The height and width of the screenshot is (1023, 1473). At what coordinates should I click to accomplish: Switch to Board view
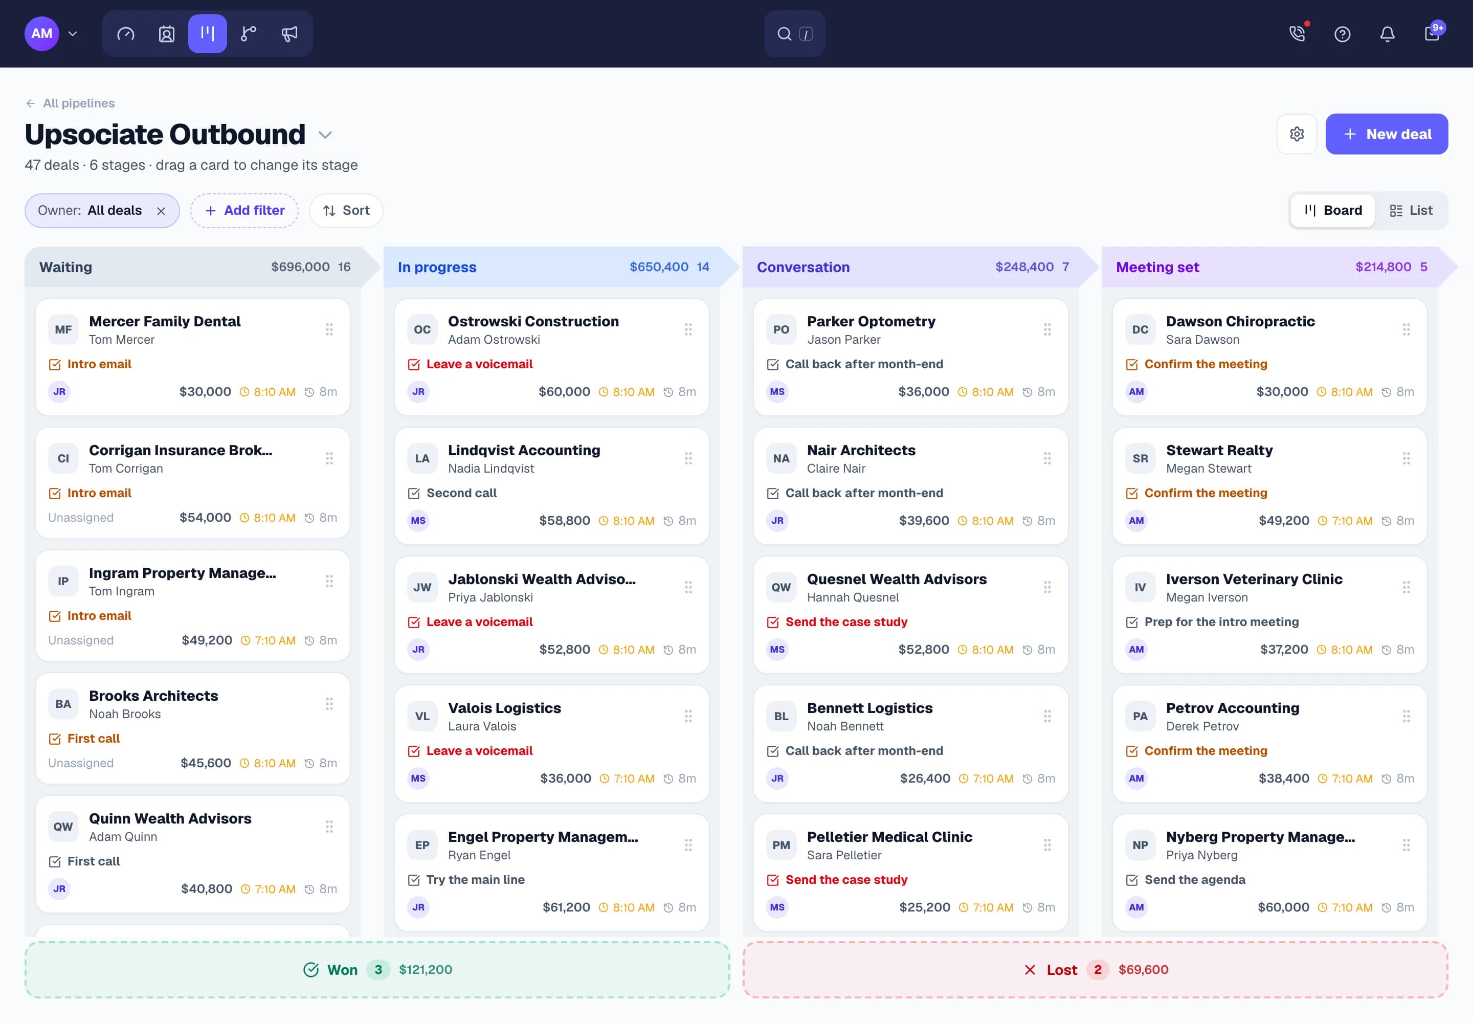coord(1333,210)
